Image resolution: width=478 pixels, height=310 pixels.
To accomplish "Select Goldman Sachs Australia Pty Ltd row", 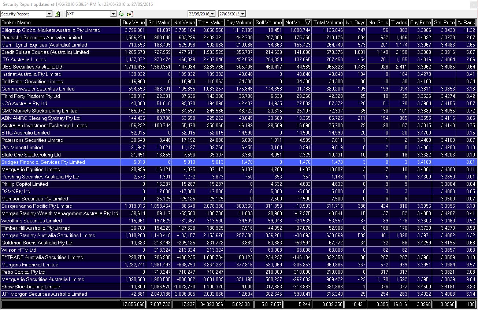I will tap(238, 243).
